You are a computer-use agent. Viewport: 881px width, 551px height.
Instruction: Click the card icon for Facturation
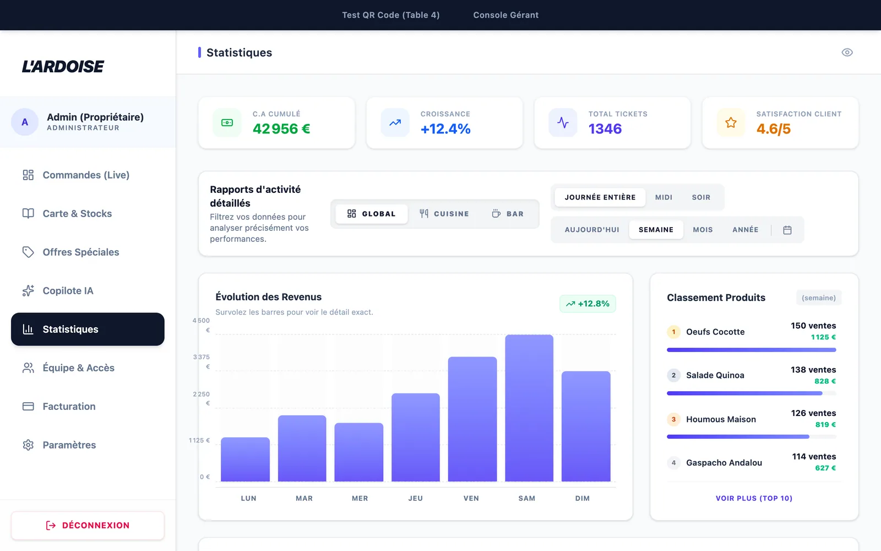pos(28,406)
